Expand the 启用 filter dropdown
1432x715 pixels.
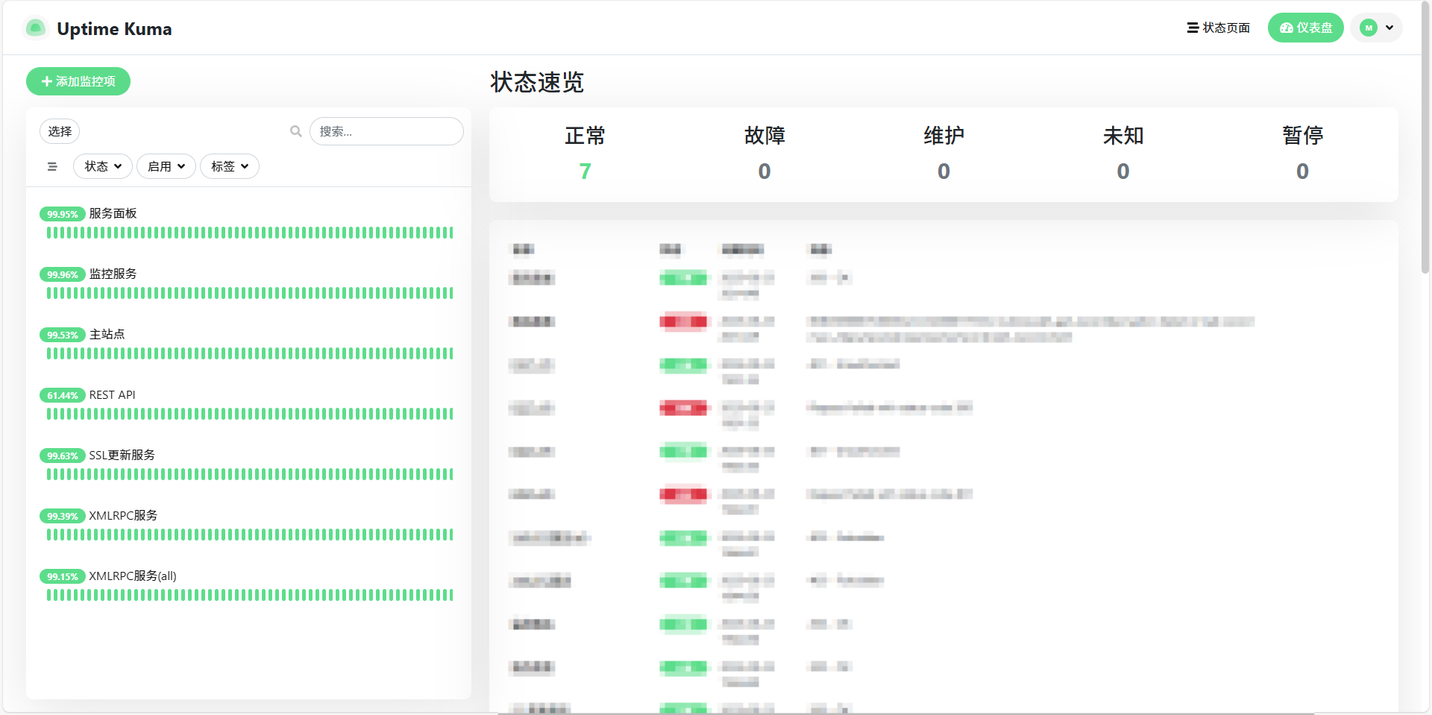click(x=166, y=166)
